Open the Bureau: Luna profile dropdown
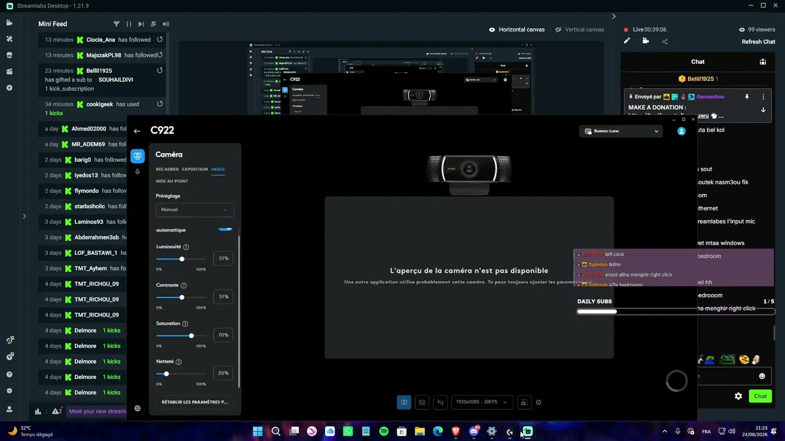Screen dimensions: 785x441 pos(621,131)
